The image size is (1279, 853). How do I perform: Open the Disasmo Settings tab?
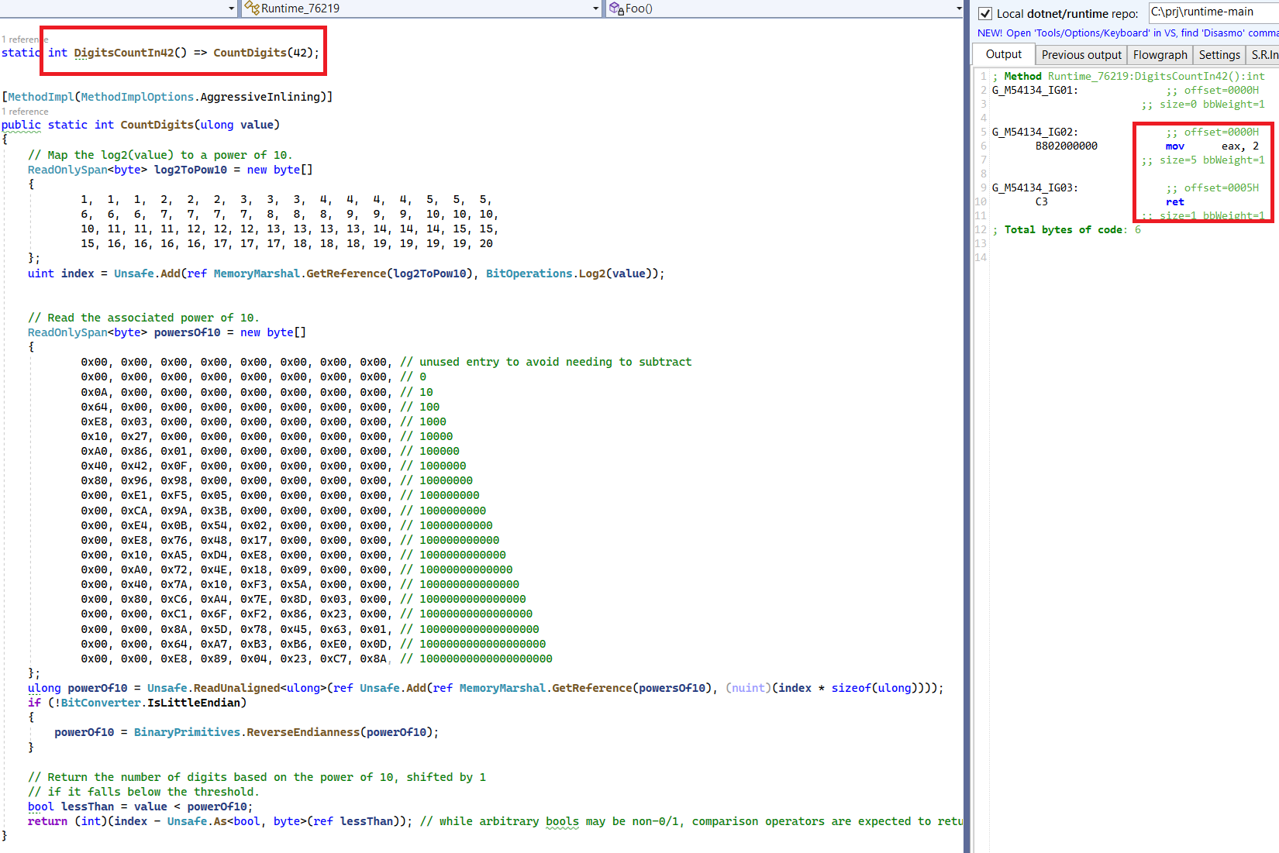pyautogui.click(x=1219, y=55)
